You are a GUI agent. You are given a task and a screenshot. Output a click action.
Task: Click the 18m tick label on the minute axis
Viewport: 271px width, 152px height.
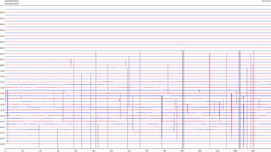coord(165,151)
